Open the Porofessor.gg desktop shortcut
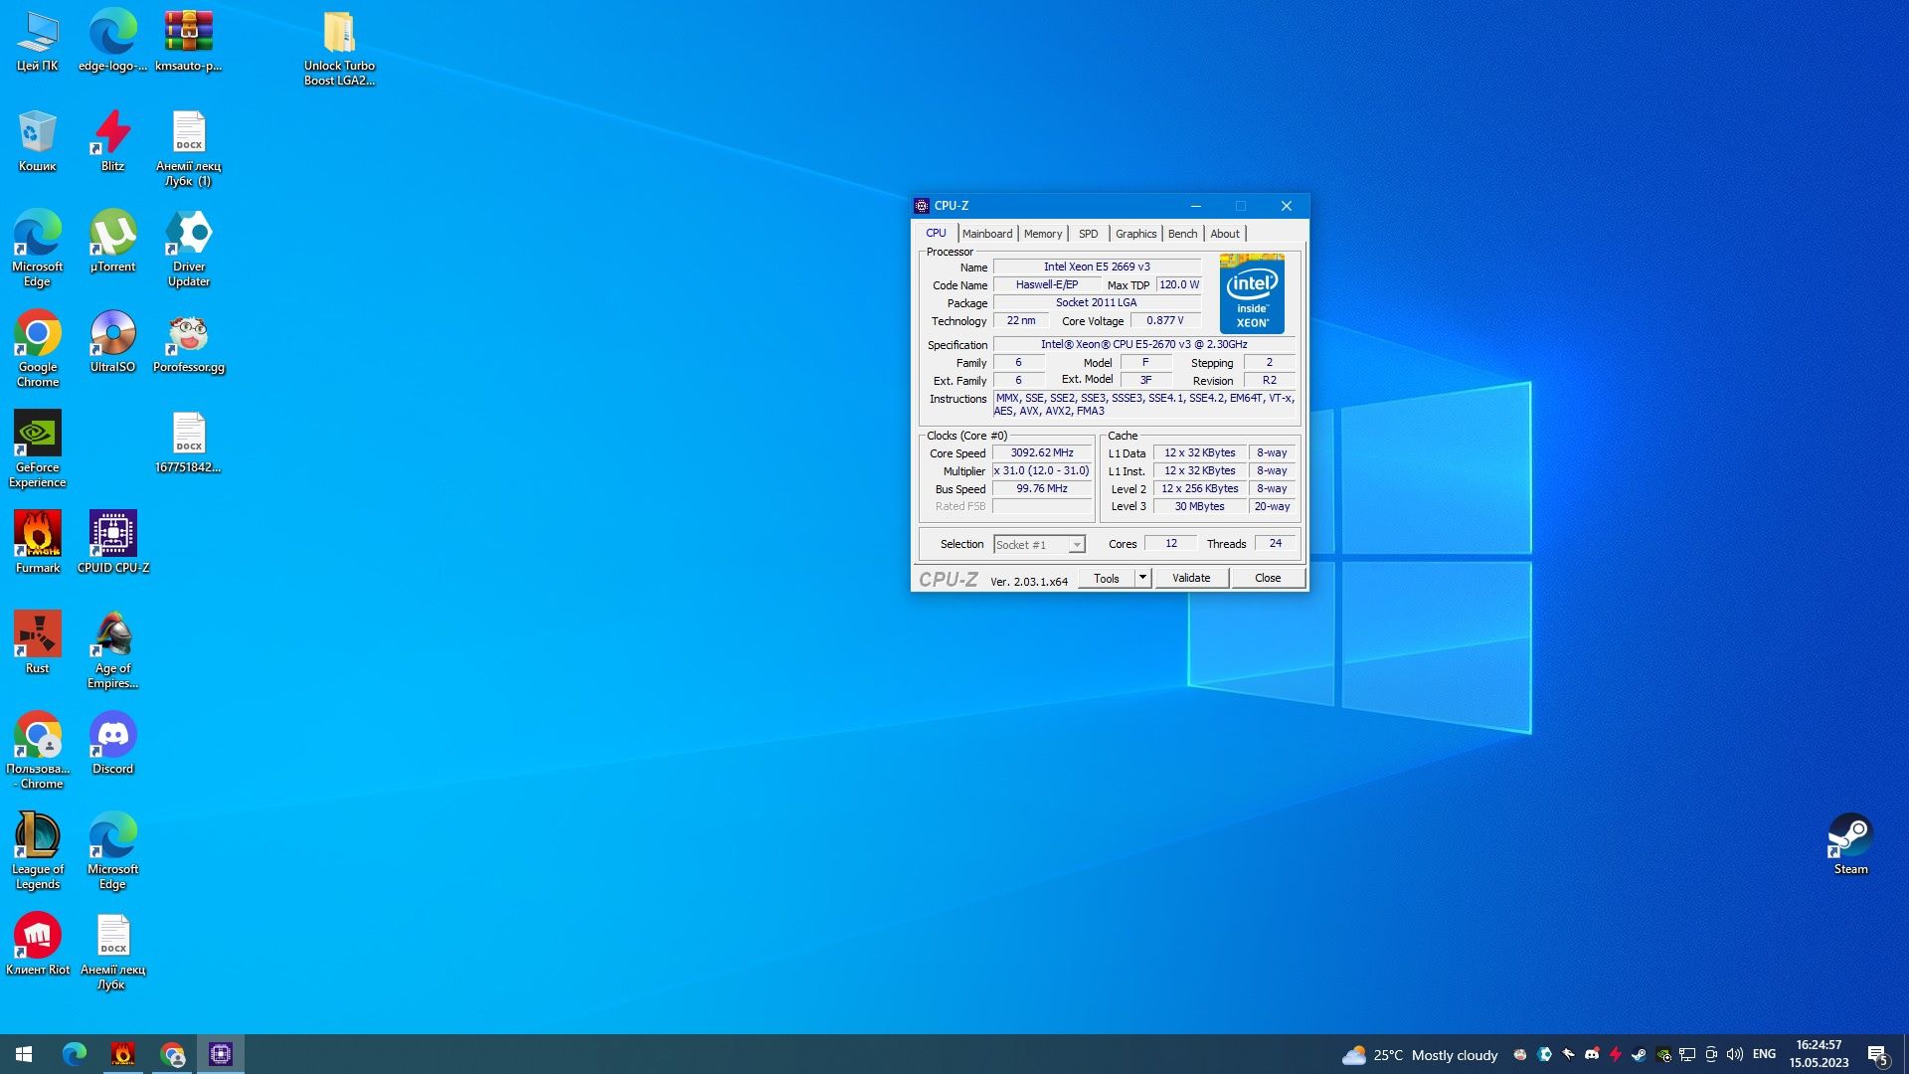Viewport: 1909px width, 1074px height. pos(188,342)
